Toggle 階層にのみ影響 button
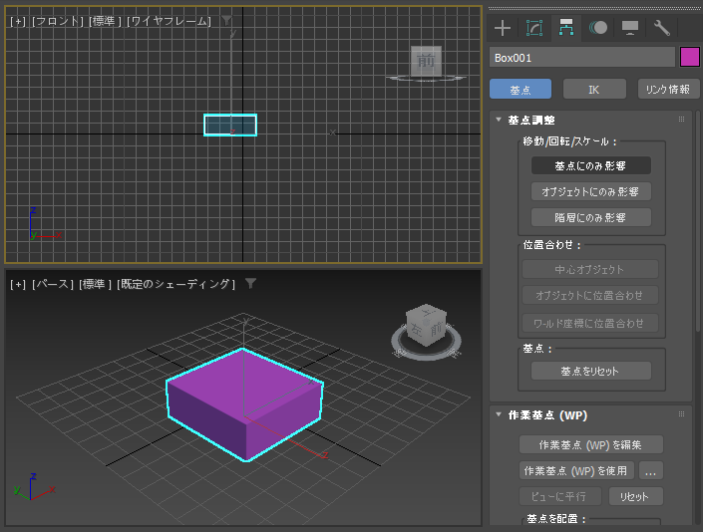 pos(591,217)
